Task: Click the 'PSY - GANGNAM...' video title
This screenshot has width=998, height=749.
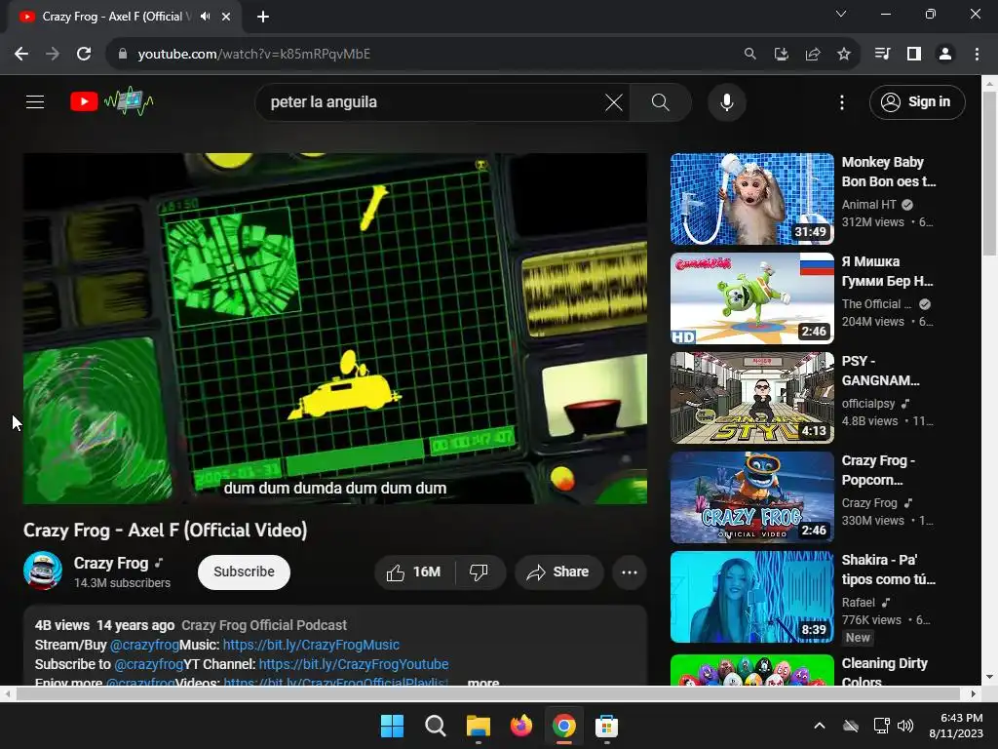Action: [x=880, y=371]
